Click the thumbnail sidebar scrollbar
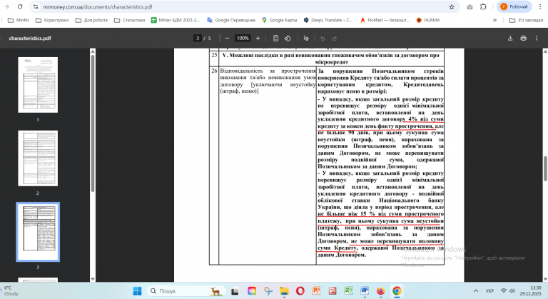548x299 pixels. [x=93, y=123]
